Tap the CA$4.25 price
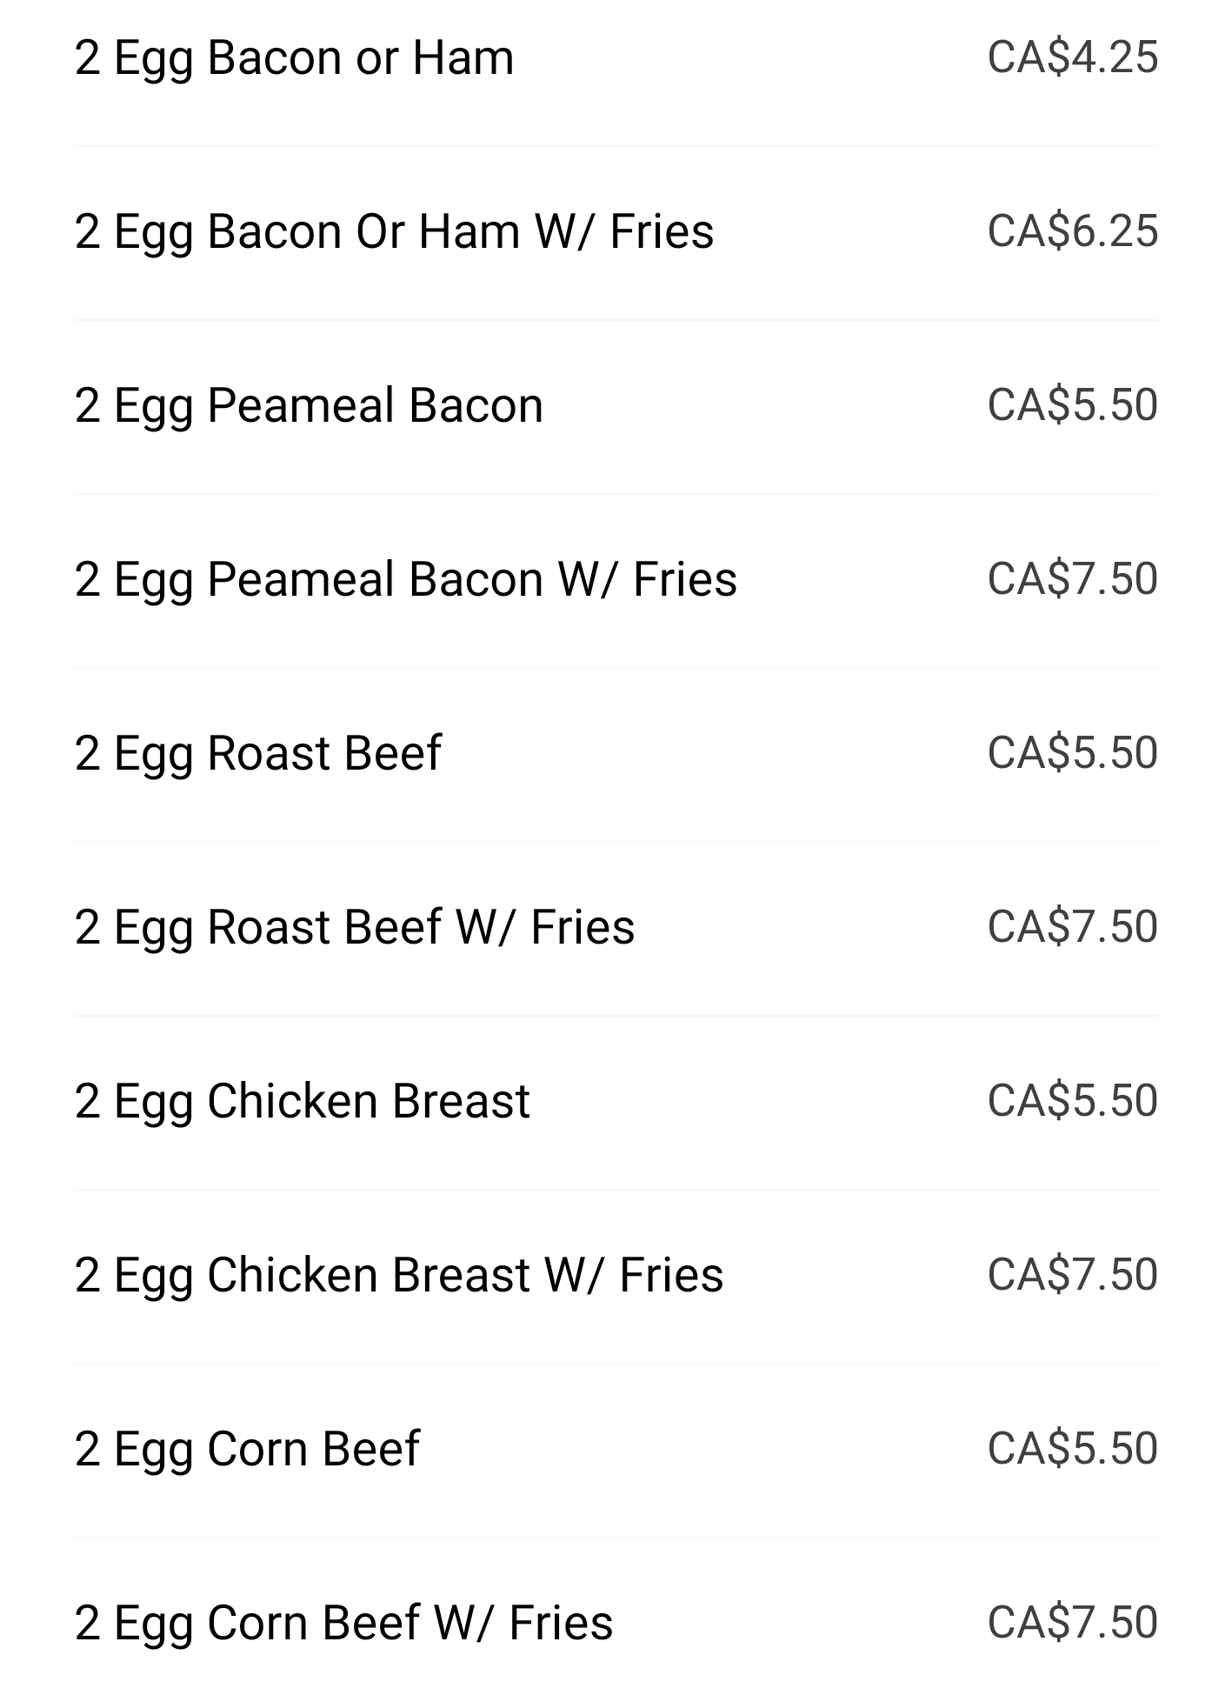Screen dimensions: 1232x1695 1072,58
